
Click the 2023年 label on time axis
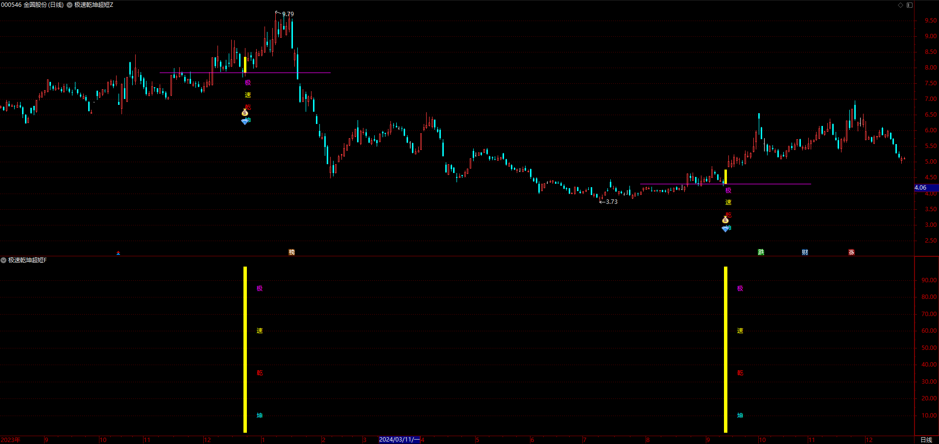pyautogui.click(x=11, y=440)
